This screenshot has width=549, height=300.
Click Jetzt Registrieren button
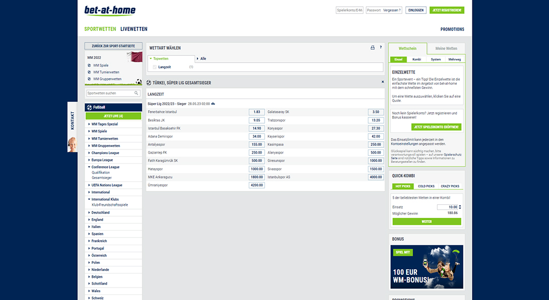click(447, 10)
